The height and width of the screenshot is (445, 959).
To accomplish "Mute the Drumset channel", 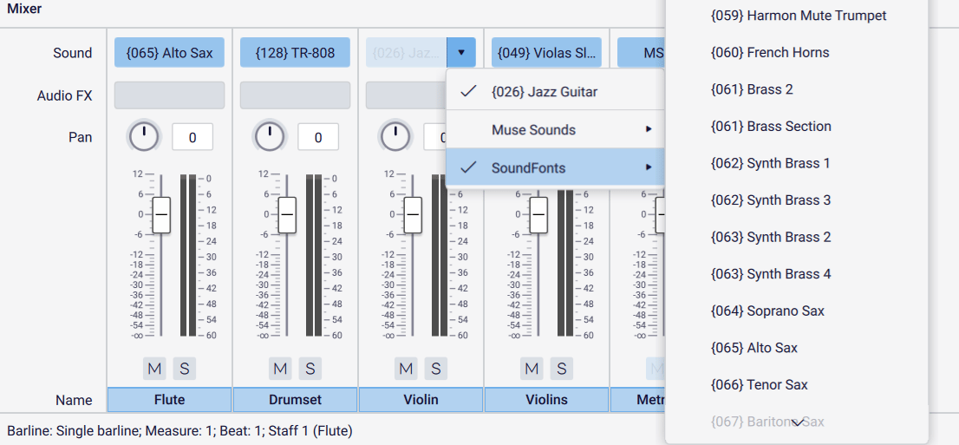I will (x=281, y=369).
